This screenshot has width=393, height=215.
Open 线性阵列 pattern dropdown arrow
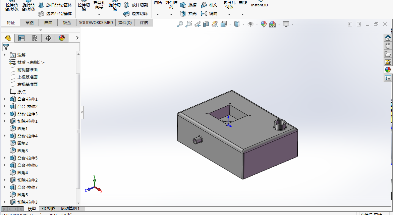coord(171,14)
